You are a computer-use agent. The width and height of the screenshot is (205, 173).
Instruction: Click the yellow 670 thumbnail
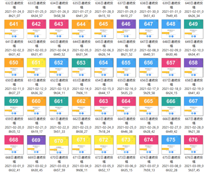pos(59,145)
